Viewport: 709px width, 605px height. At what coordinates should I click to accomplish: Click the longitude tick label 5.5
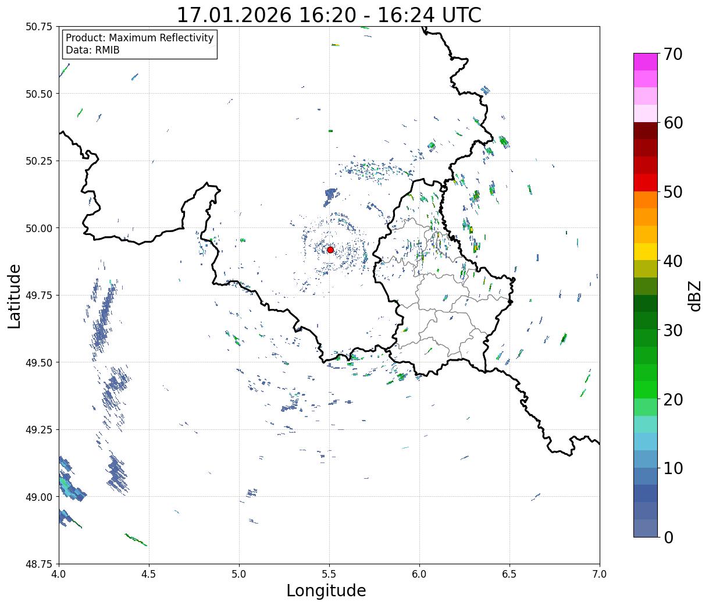[329, 574]
